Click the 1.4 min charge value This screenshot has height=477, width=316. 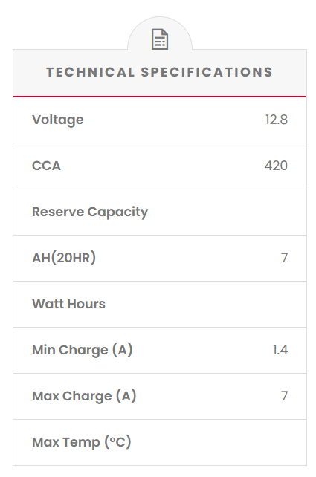tap(280, 350)
